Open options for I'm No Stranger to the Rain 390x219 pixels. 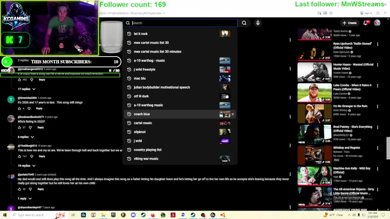point(378,106)
